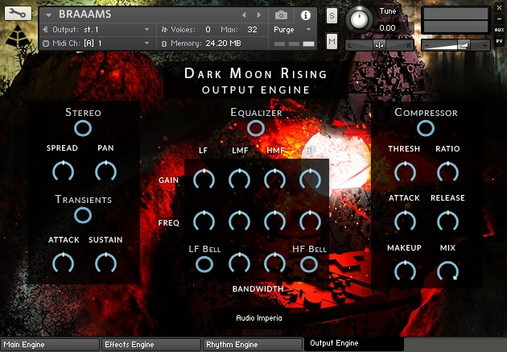Click the pan center icon on L-R slider
The image size is (507, 352).
[379, 45]
